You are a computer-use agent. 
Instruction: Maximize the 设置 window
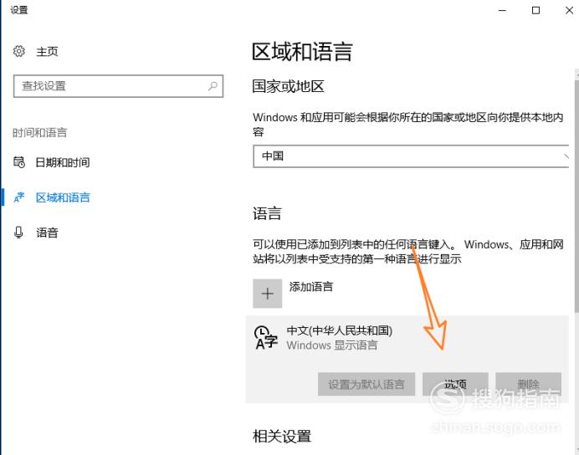535,10
